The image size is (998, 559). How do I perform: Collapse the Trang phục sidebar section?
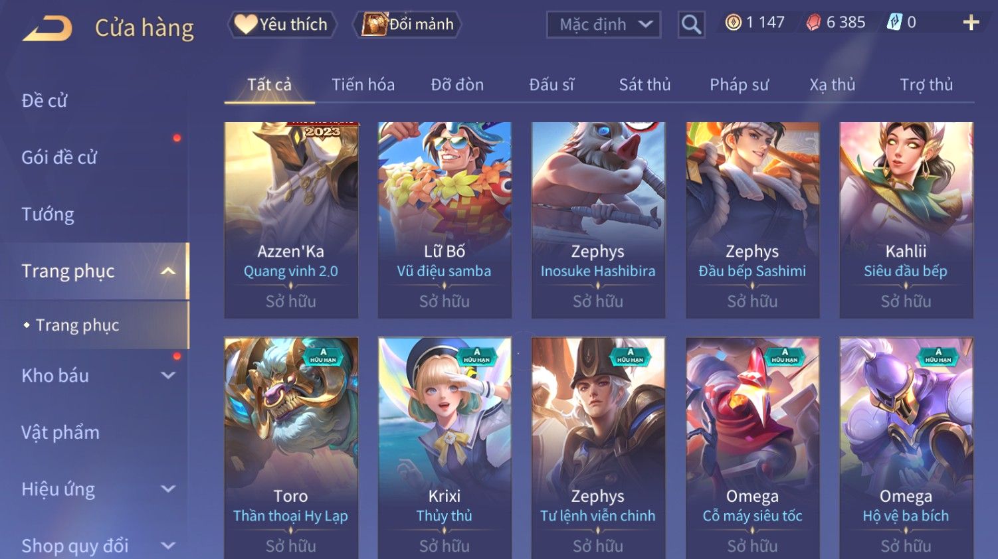pos(168,271)
